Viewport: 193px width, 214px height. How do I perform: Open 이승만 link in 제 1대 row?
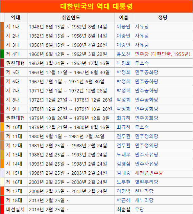coord(123,26)
